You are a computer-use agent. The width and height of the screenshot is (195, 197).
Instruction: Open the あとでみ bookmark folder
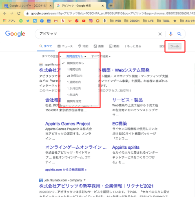point(187,21)
